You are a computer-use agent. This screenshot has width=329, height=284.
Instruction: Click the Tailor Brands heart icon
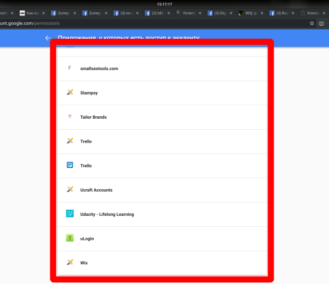tap(70, 116)
